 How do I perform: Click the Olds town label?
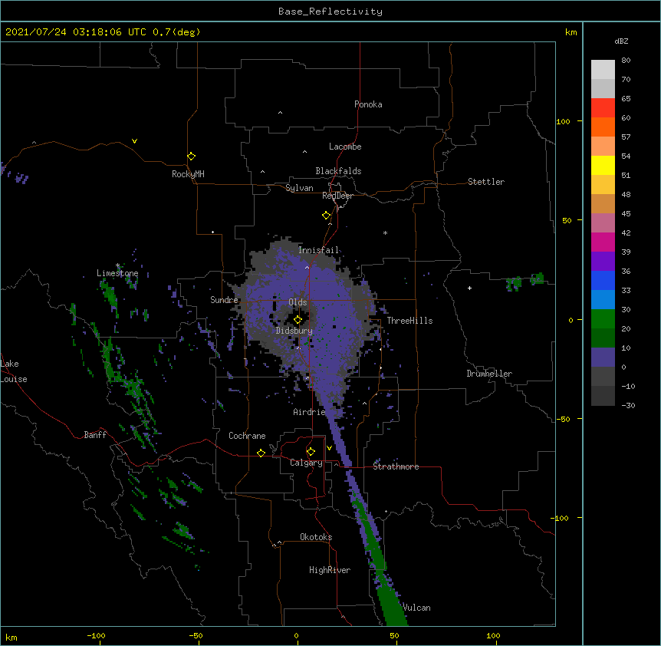pyautogui.click(x=298, y=302)
